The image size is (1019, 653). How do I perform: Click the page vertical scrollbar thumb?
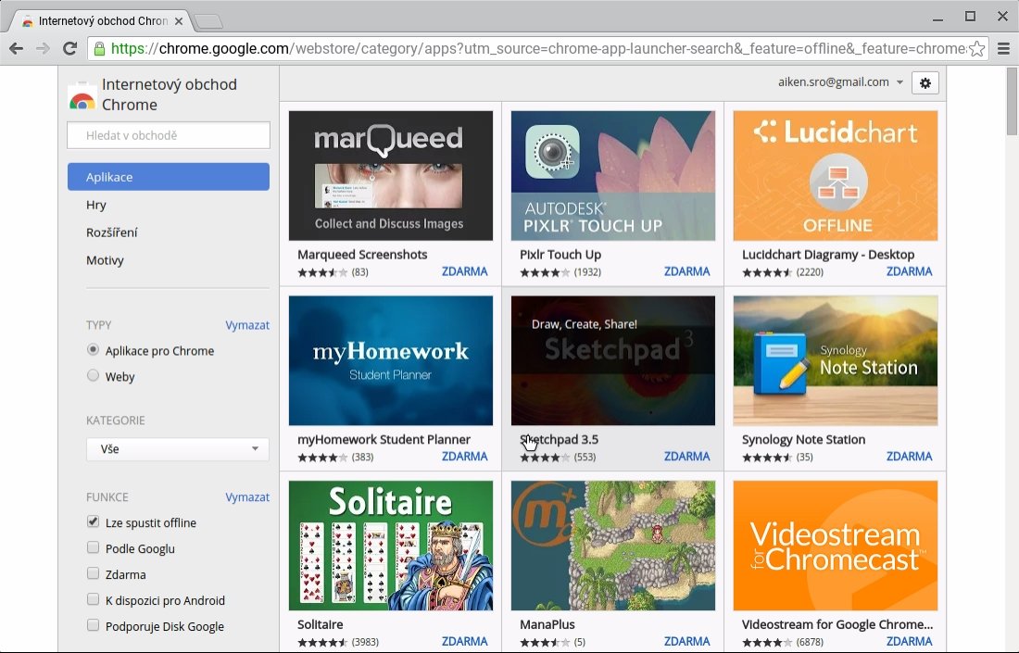click(1012, 101)
